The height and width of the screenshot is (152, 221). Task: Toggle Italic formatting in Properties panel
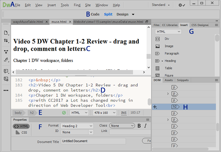146,126
